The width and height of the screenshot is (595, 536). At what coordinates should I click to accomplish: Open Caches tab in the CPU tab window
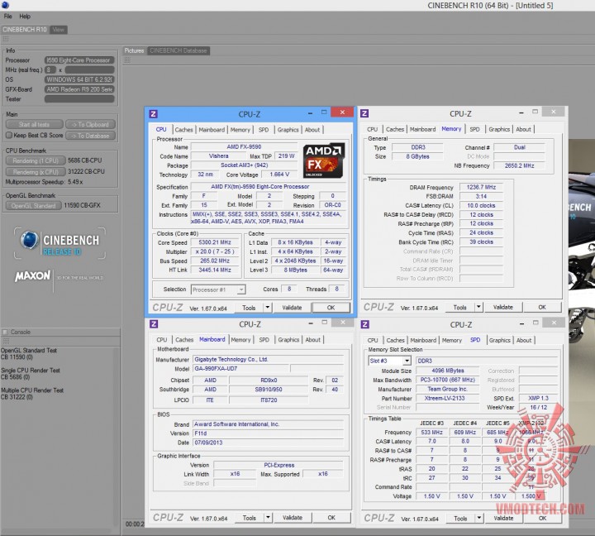click(x=183, y=130)
